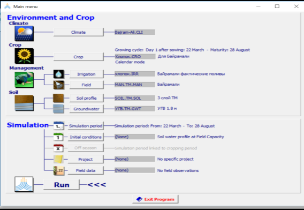Open the Irrigation management button

(x=87, y=74)
